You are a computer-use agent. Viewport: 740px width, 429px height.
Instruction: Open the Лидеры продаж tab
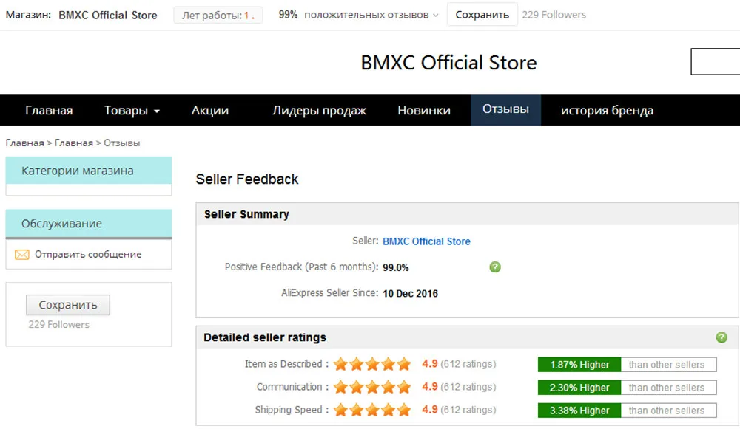coord(319,110)
